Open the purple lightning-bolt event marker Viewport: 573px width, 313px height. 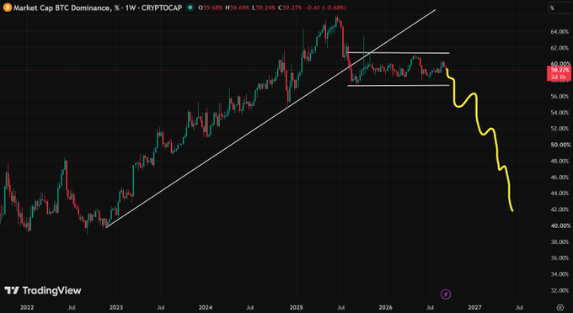pos(446,294)
